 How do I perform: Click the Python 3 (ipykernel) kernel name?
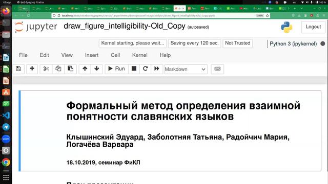point(293,44)
